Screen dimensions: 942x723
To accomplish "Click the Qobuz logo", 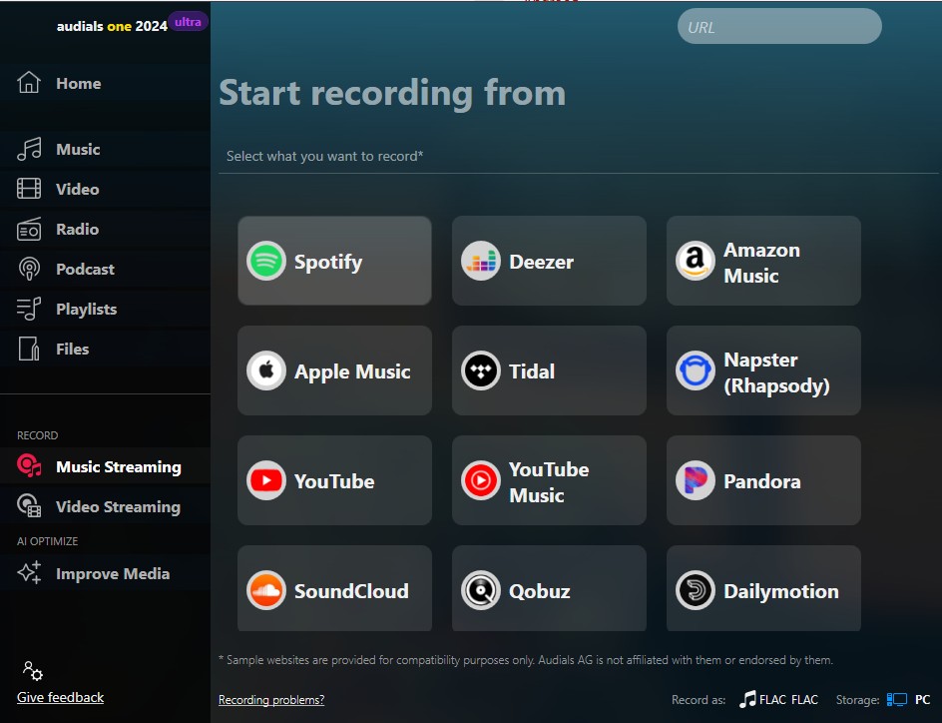I will pyautogui.click(x=481, y=590).
